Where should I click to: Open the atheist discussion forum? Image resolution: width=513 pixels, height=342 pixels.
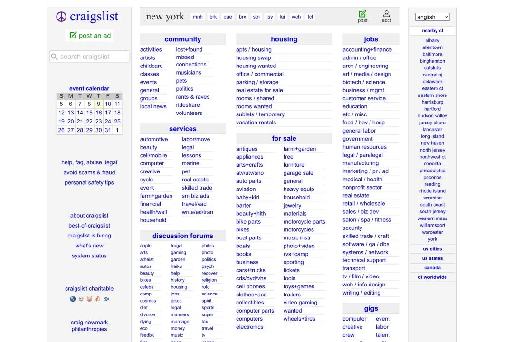tap(147, 259)
